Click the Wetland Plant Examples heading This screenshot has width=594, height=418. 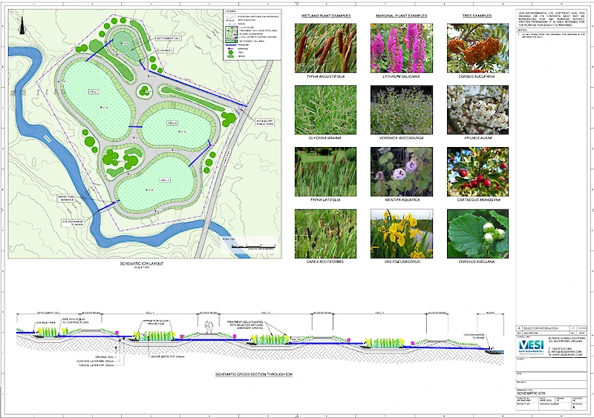coord(326,16)
